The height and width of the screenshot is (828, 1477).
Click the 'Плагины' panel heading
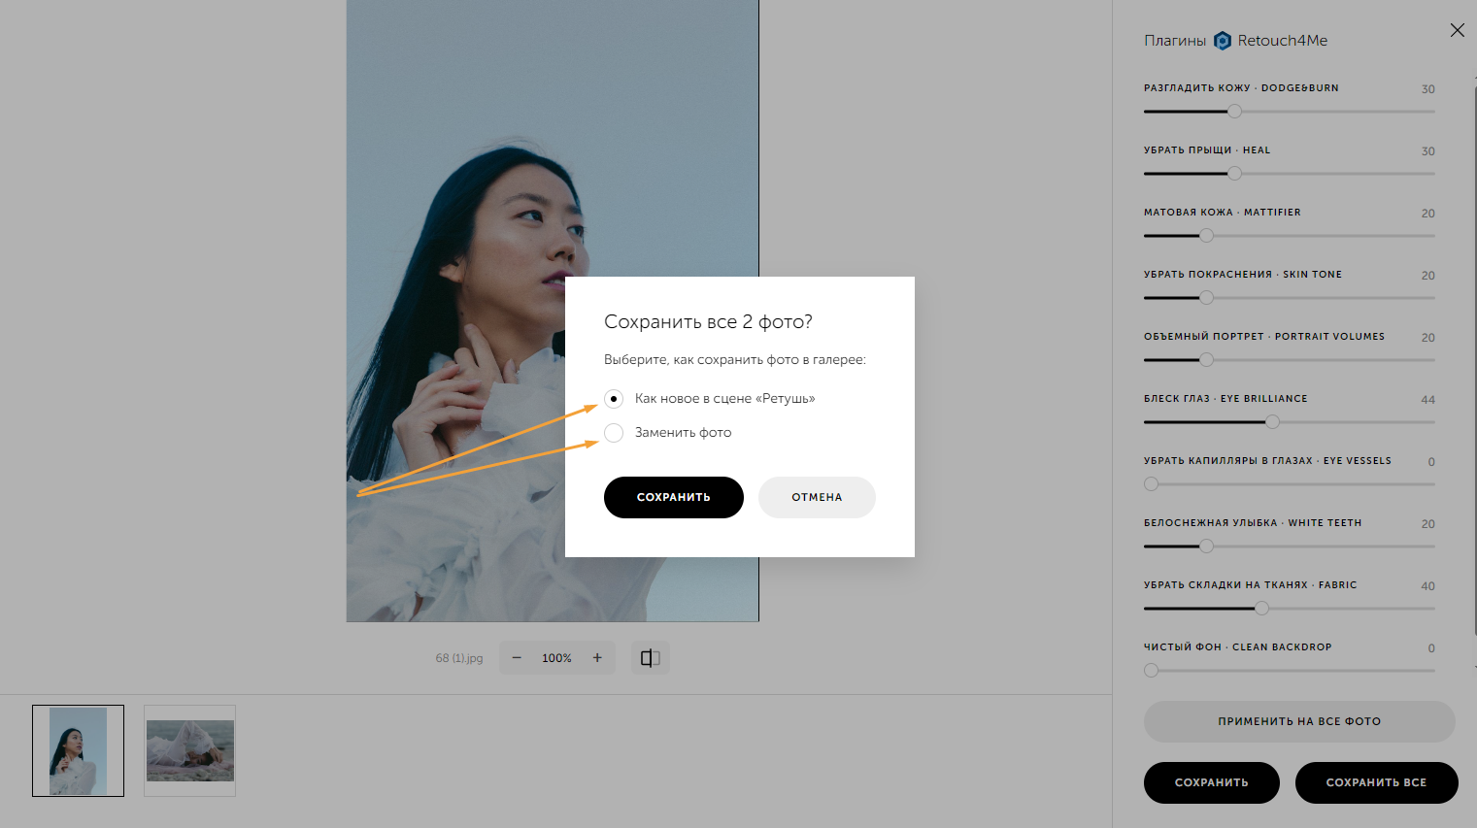[x=1175, y=41]
